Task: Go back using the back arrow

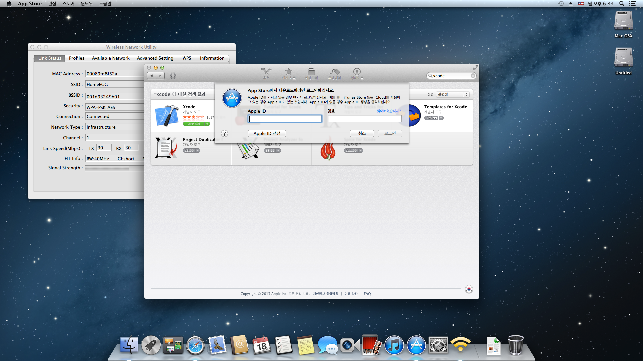Action: coord(152,76)
